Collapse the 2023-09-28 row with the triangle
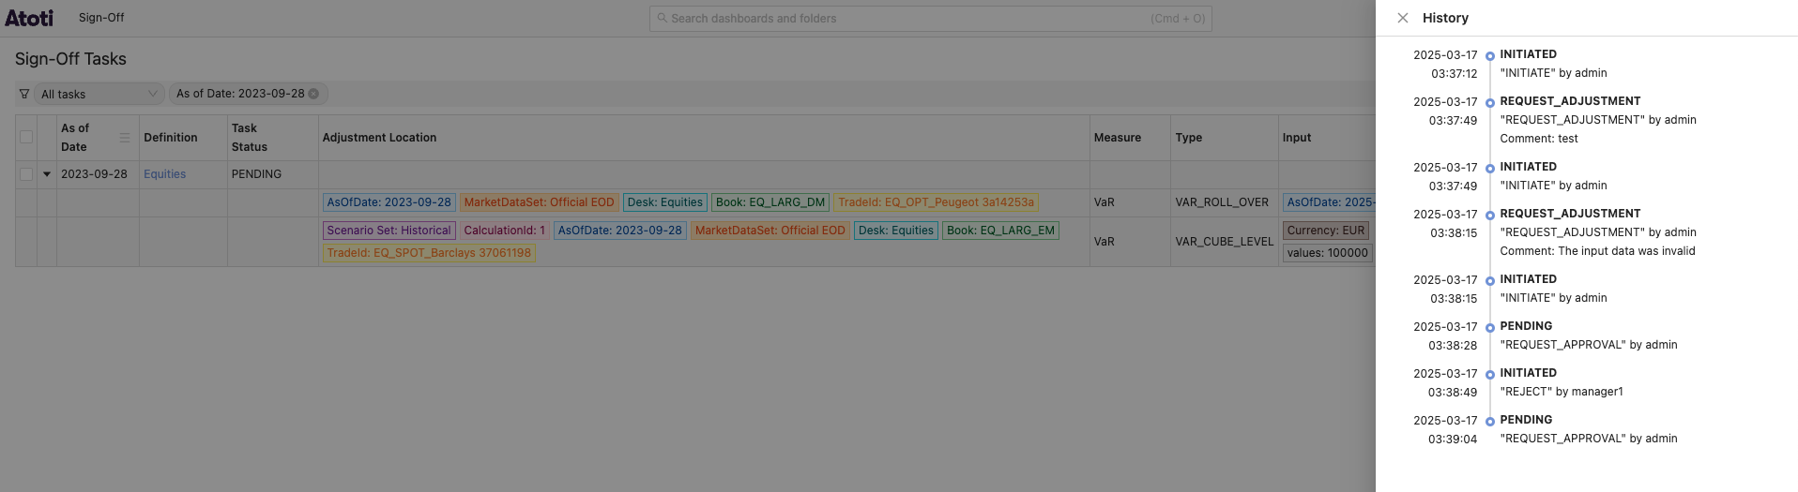 (47, 174)
